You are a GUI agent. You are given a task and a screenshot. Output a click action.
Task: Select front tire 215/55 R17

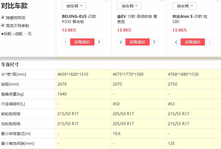point(178,114)
